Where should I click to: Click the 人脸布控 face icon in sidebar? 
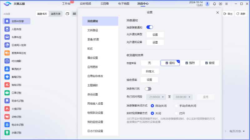(7, 29)
